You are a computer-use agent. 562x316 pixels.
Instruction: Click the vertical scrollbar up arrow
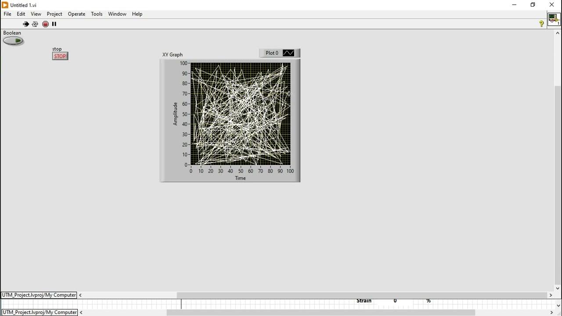[x=558, y=33]
